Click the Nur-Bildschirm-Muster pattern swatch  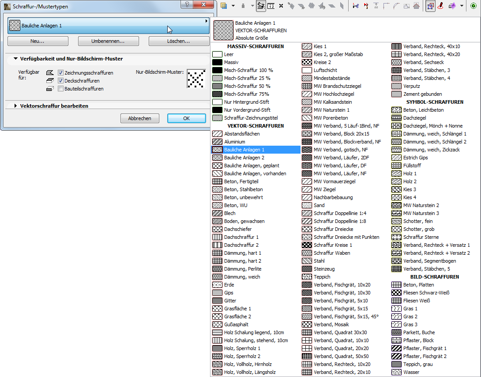point(196,79)
